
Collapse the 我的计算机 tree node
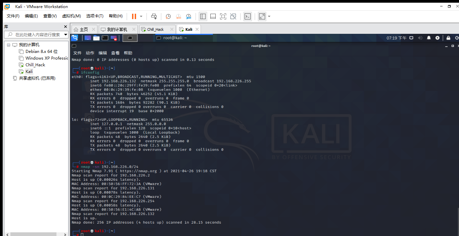(x=8, y=45)
